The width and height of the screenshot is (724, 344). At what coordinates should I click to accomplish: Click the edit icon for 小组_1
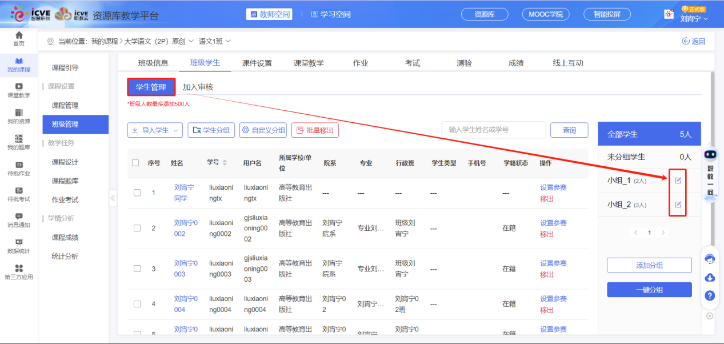[678, 181]
